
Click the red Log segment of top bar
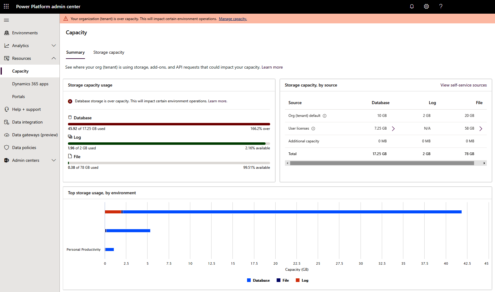(x=113, y=212)
